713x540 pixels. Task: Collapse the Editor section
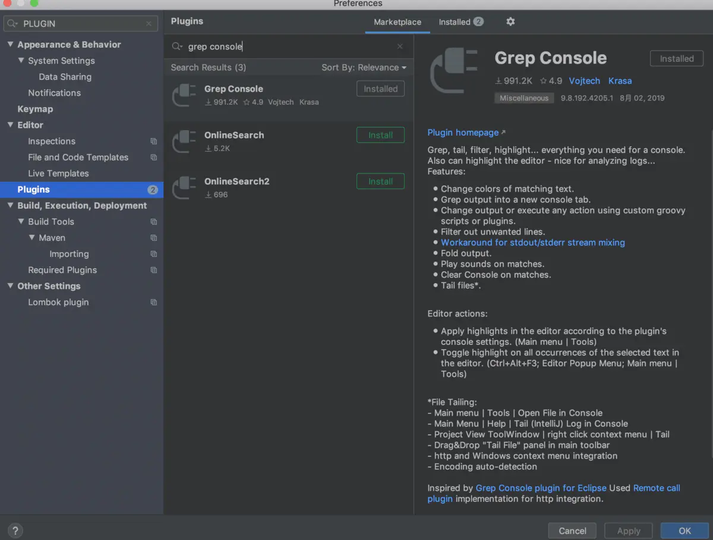(10, 125)
